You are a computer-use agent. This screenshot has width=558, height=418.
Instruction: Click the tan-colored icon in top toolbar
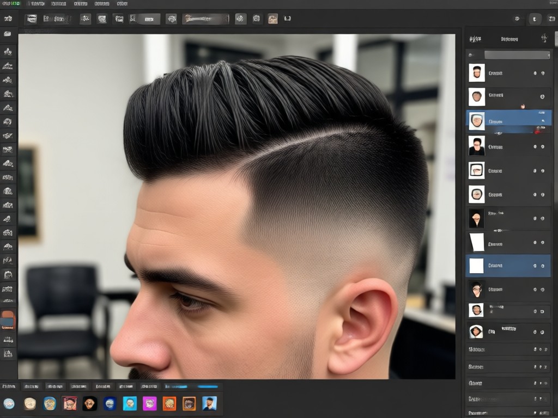pyautogui.click(x=273, y=19)
